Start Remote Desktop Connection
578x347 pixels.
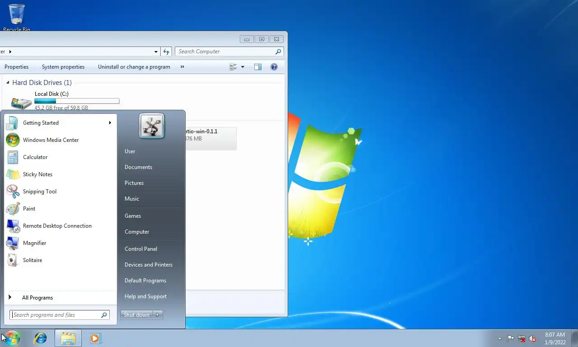click(x=60, y=226)
